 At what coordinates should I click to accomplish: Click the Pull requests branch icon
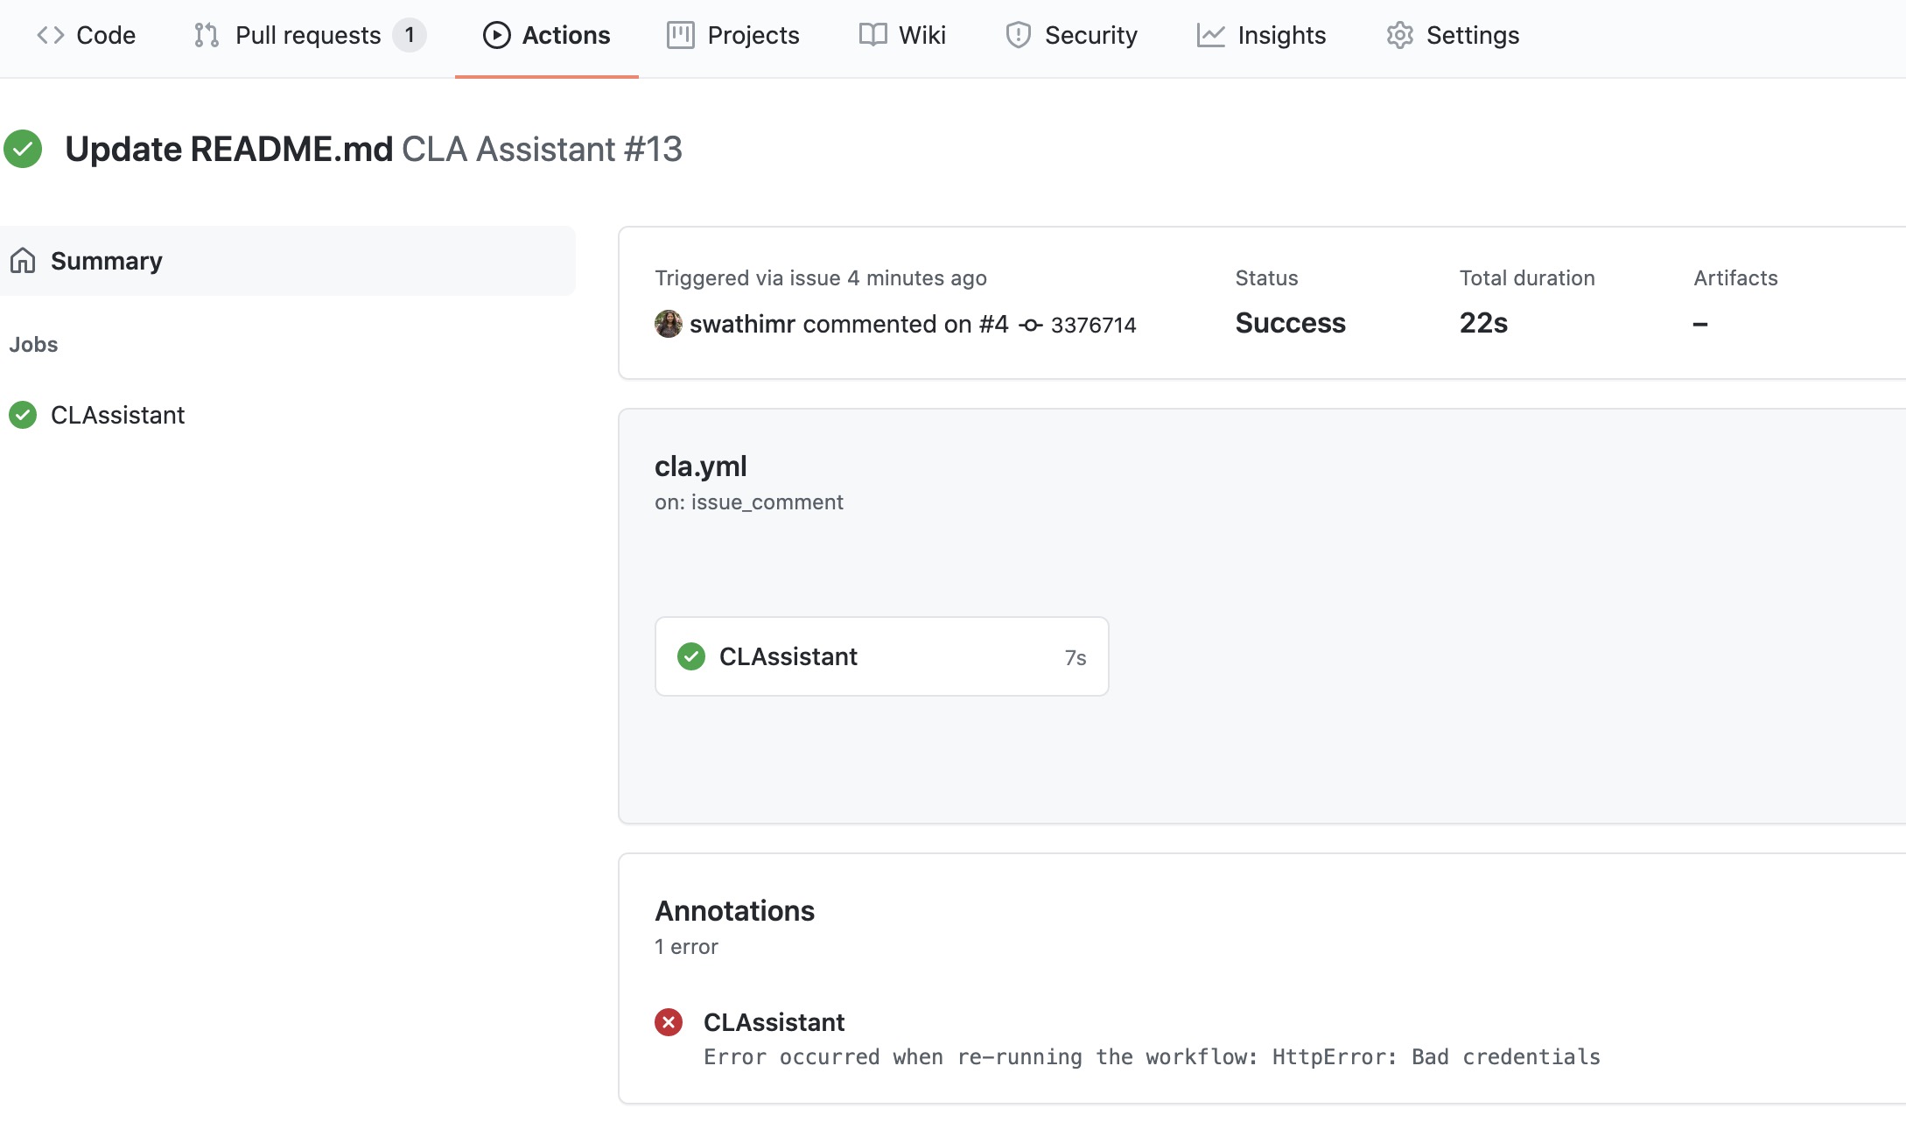pyautogui.click(x=207, y=35)
